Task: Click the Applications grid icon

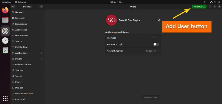Action: point(13,53)
